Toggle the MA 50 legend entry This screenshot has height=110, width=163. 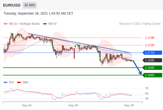tap(50, 24)
